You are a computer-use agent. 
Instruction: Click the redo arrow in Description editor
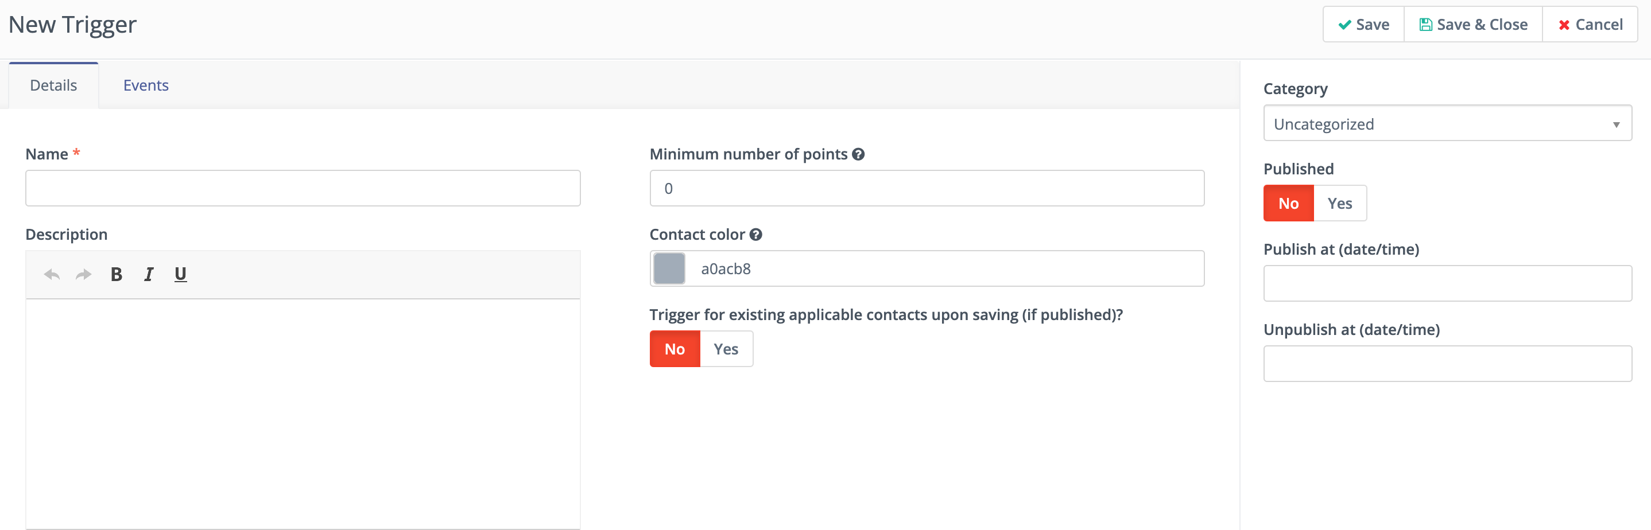(x=83, y=275)
